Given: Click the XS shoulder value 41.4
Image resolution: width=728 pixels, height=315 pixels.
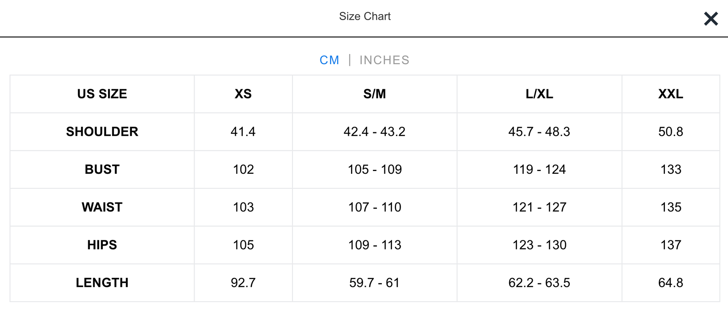Looking at the screenshot, I should (243, 132).
